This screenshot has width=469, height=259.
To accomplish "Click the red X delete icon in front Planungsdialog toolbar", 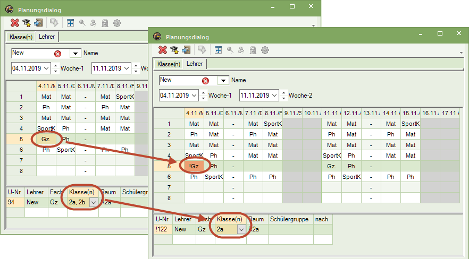I will point(163,50).
